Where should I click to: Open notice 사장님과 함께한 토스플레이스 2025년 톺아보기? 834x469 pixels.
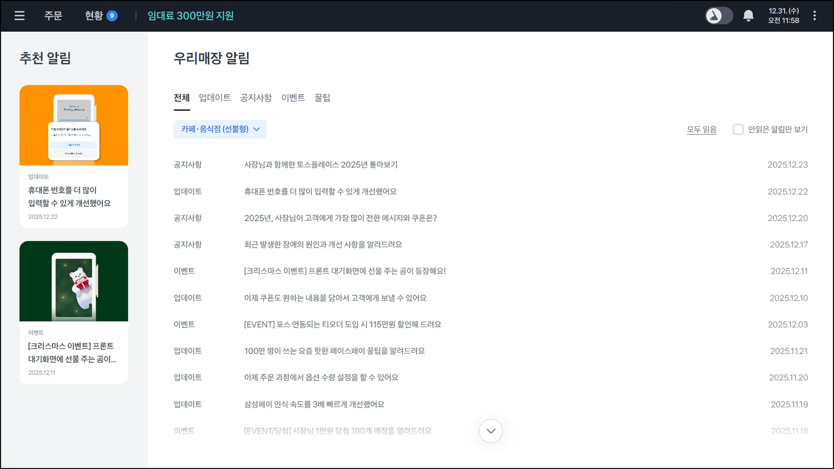(320, 165)
